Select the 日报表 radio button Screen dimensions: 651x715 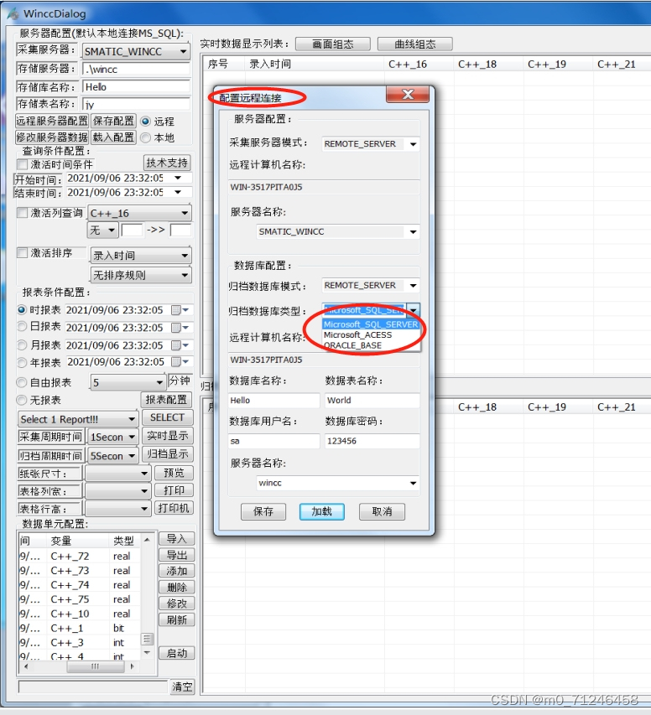[22, 327]
